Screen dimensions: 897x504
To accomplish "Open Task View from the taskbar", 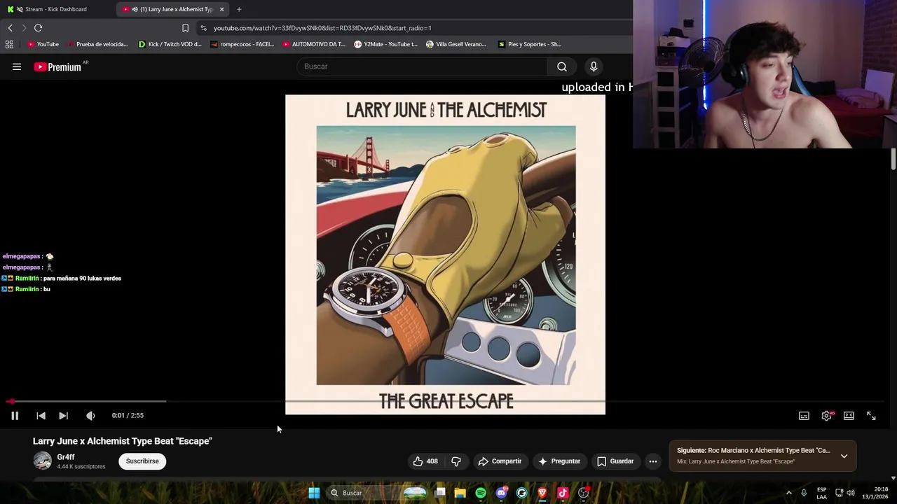I will coord(440,493).
